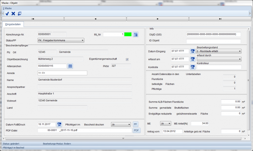253x151 pixels.
Task: Open the ME Ja dropdown
Action: (166, 123)
